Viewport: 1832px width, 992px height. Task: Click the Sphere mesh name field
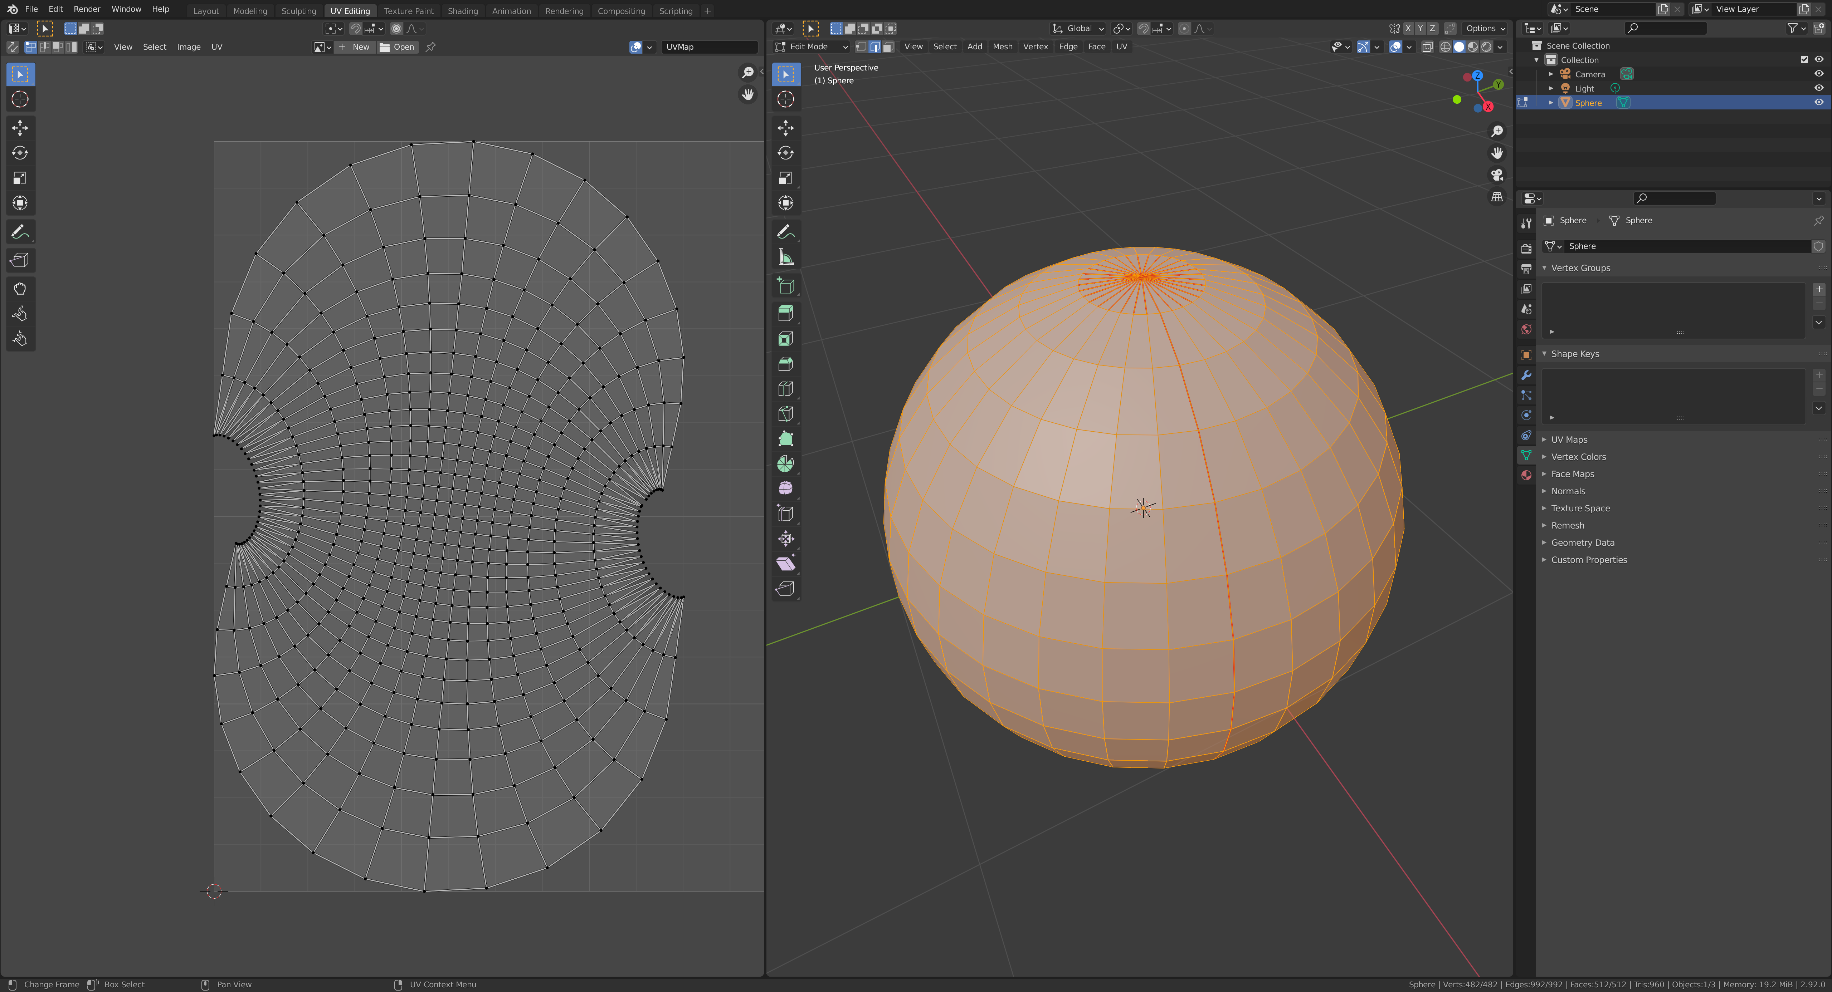tap(1686, 246)
